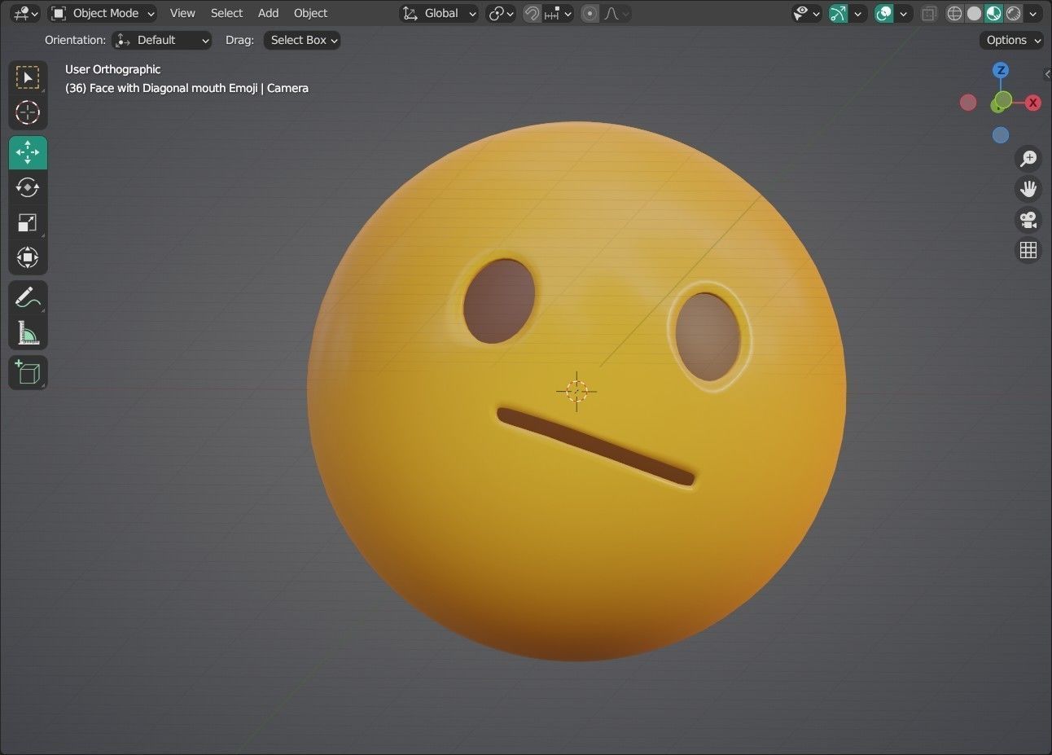Click the Zoom icon in the viewport sidebar
1052x755 pixels.
pyautogui.click(x=1028, y=158)
